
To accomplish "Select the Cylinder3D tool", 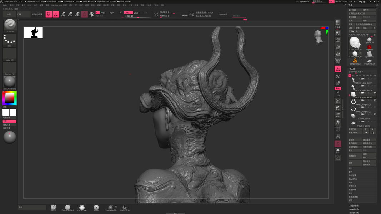I will [369, 55].
